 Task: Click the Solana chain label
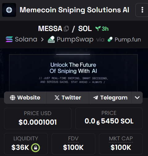click(26, 39)
